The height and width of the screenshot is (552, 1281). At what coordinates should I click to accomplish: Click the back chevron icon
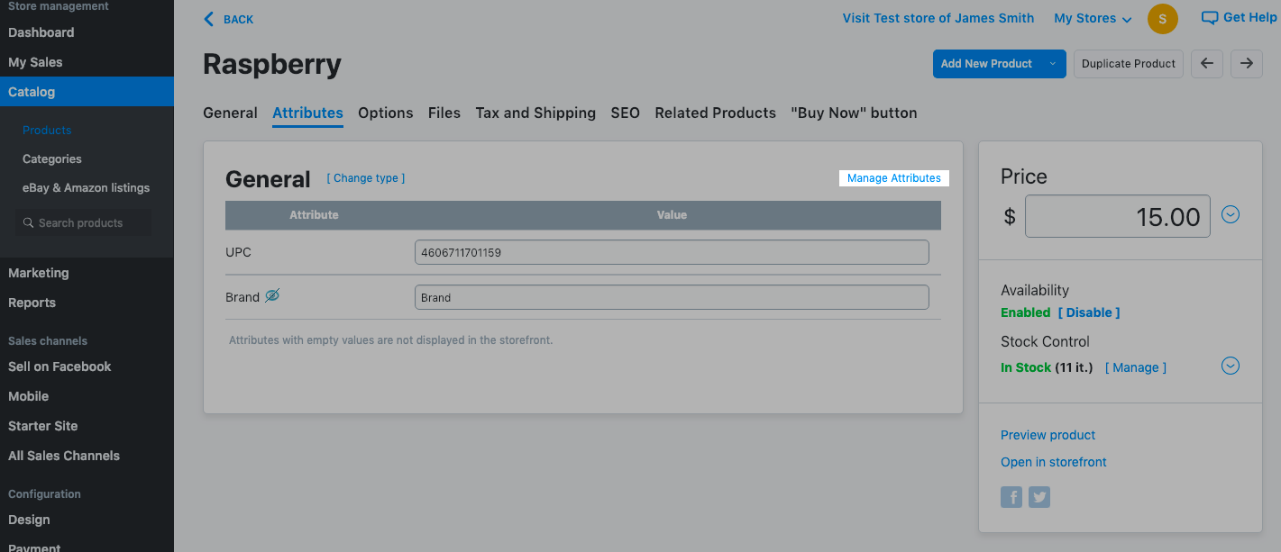click(x=209, y=19)
